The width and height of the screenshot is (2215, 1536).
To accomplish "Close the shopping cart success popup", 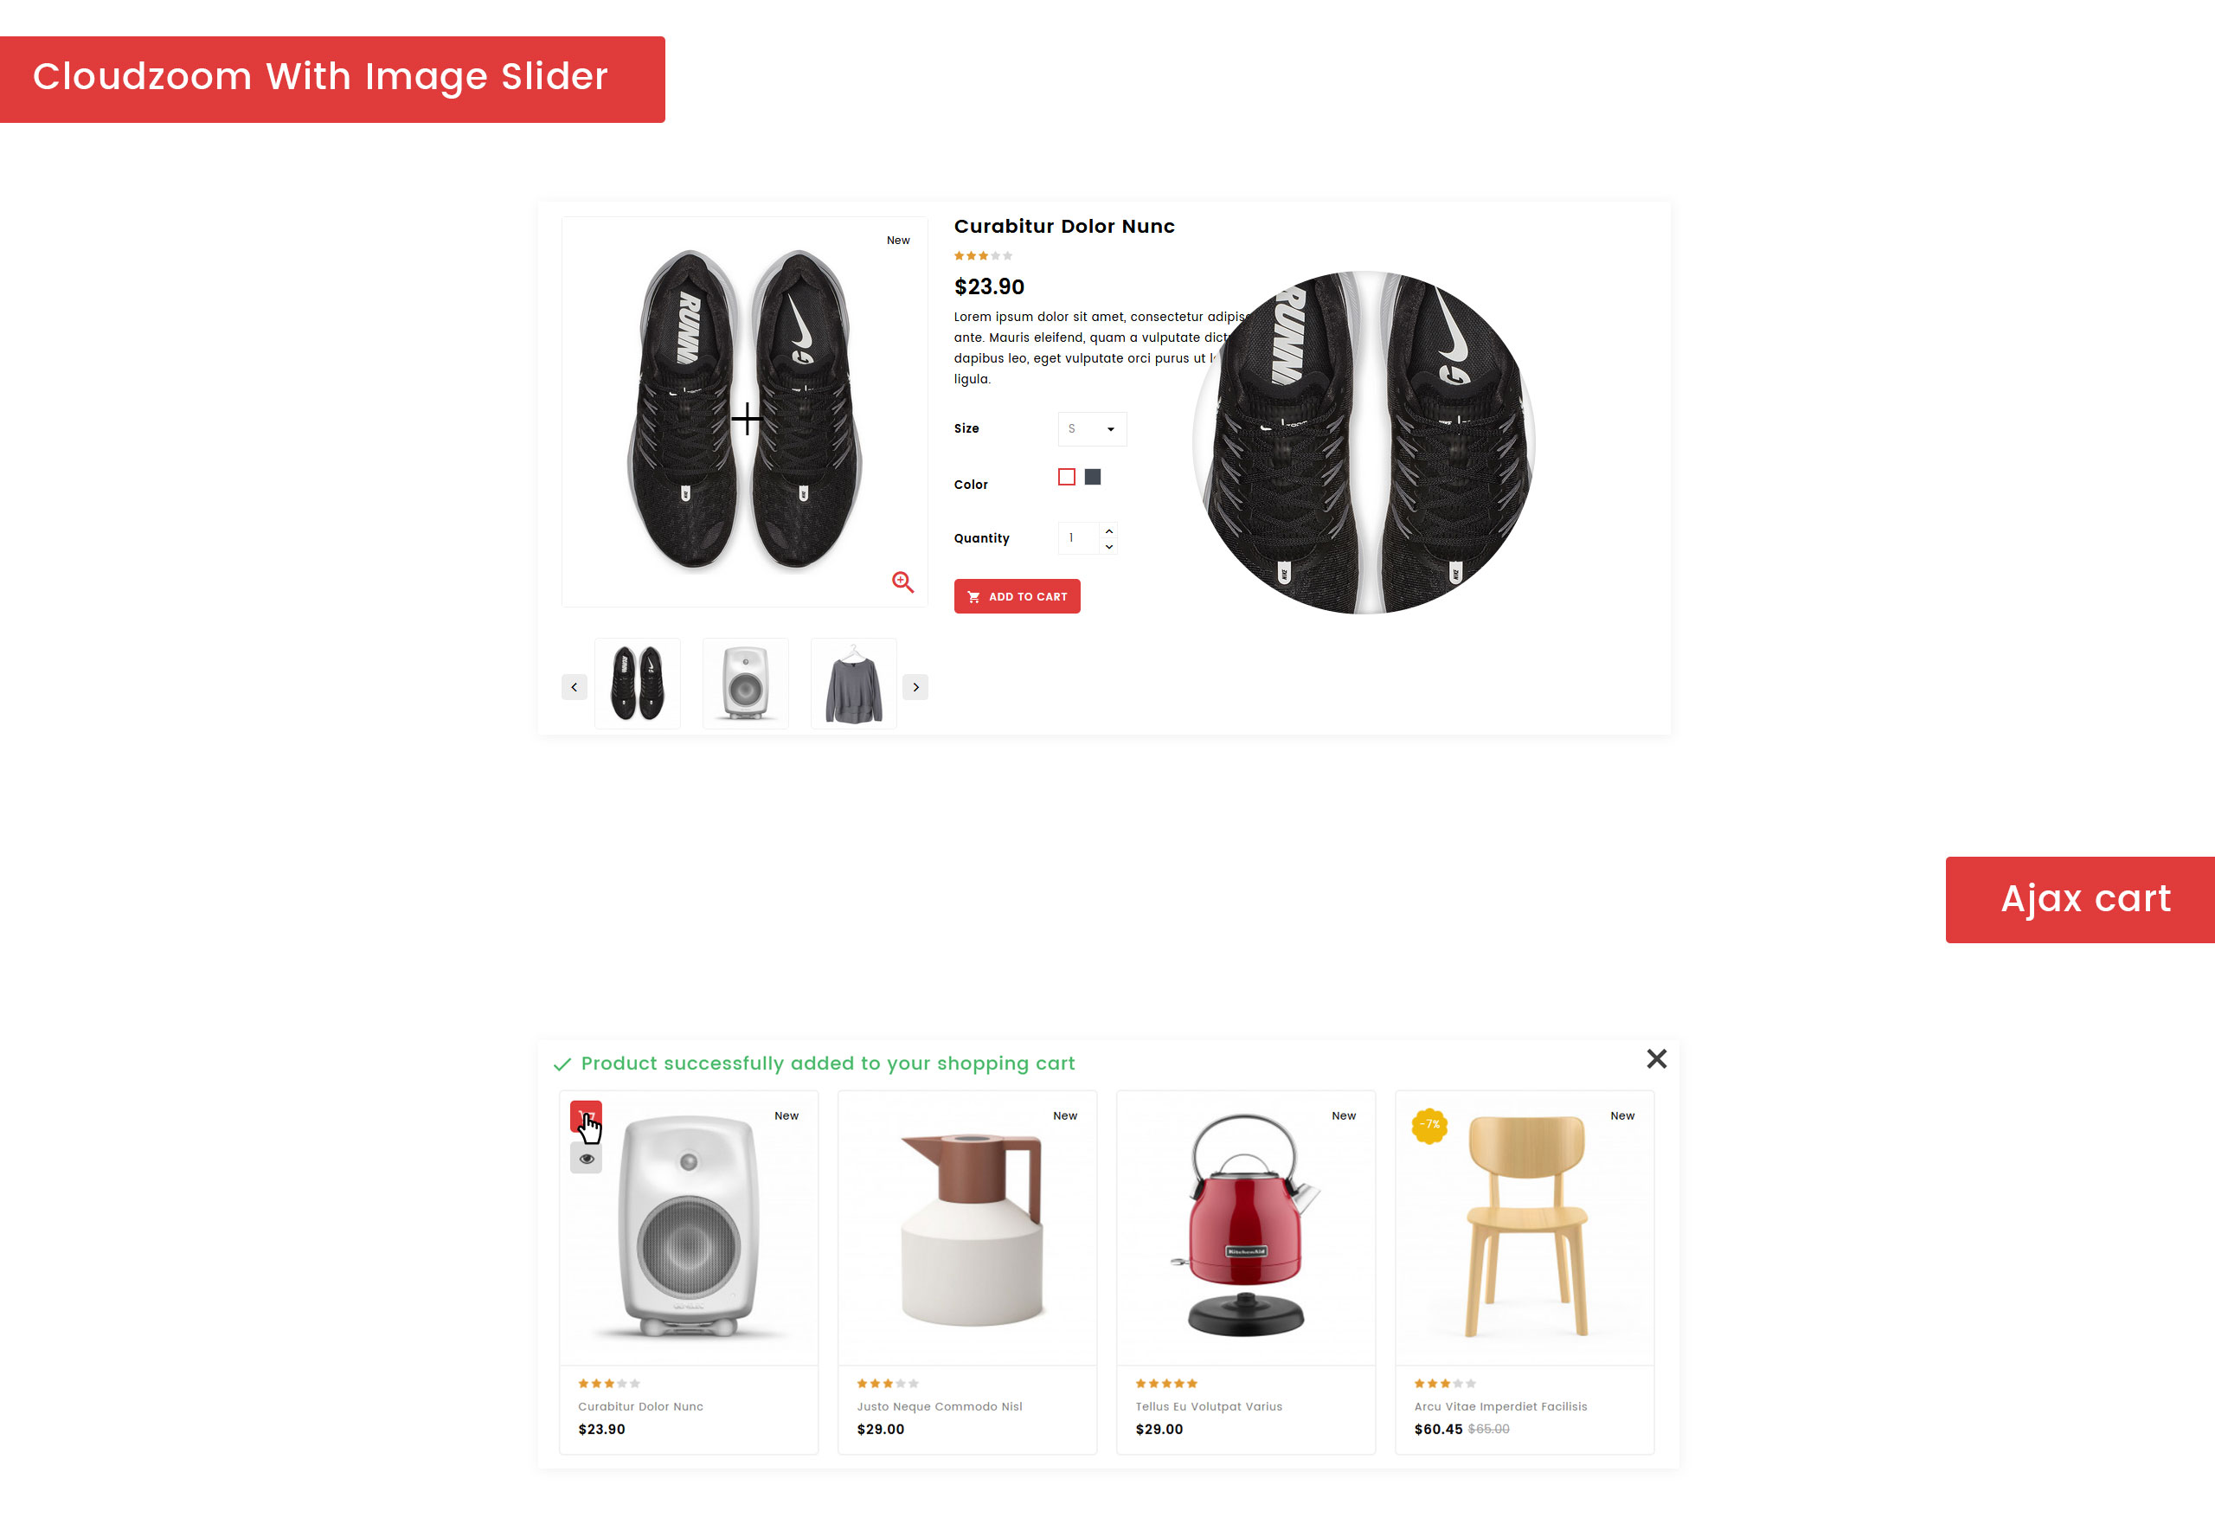I will [1656, 1058].
